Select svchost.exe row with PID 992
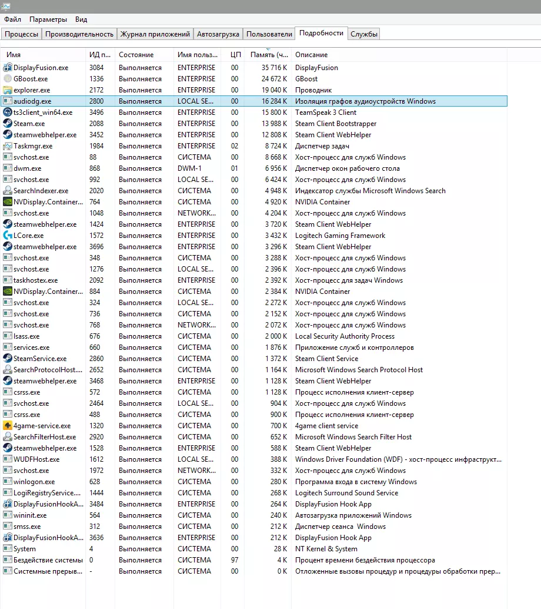Viewport: 541px width, 609px height. click(x=254, y=180)
